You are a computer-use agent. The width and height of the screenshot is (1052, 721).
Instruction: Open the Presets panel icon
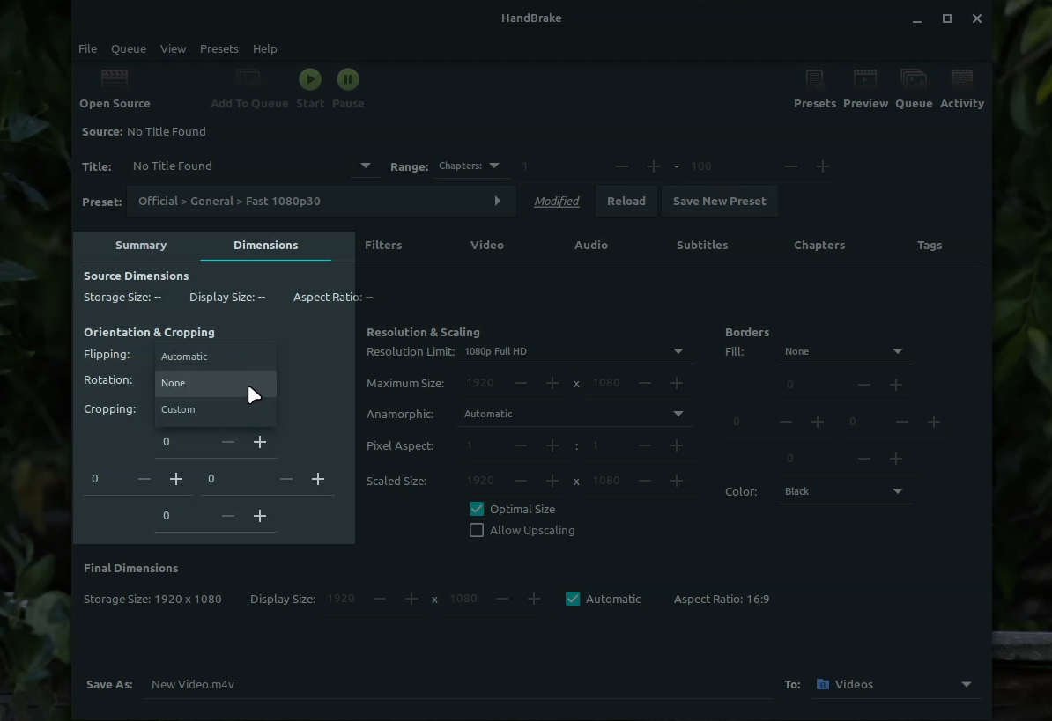[x=814, y=79]
